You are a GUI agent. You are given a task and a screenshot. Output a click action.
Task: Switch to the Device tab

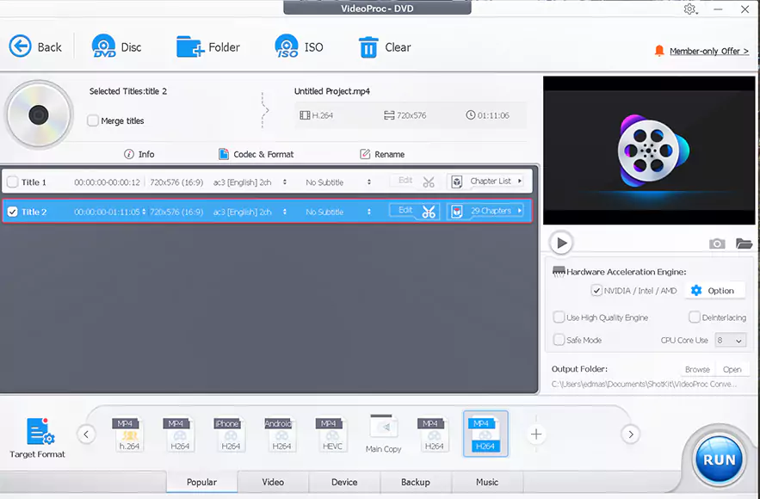tap(344, 482)
